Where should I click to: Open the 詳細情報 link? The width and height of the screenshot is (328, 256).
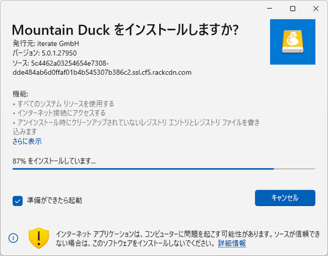pyautogui.click(x=232, y=243)
